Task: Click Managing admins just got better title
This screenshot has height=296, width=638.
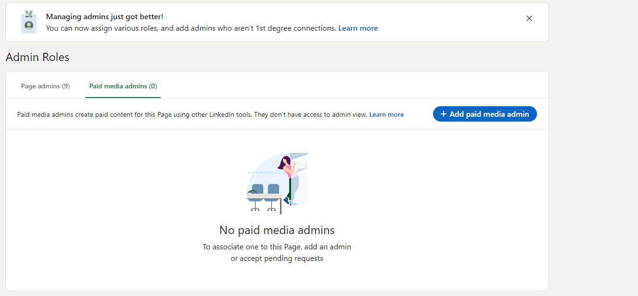Action: tap(104, 17)
